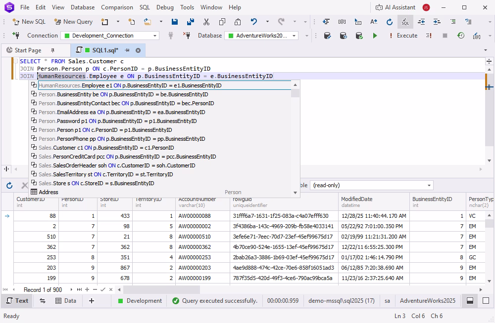
Task: Open the Comparison menu
Action: (x=117, y=7)
